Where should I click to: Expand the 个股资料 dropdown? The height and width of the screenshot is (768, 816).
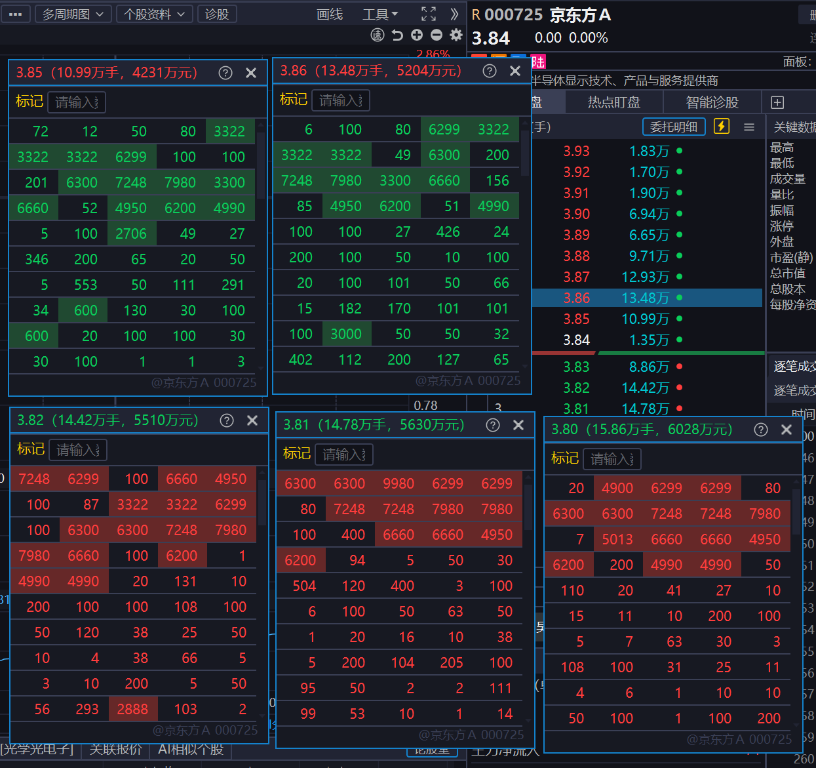coord(155,14)
